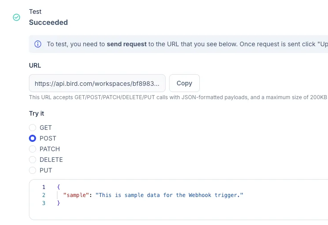Click empty area below JSON payload
Screen dimensions: 328x225
178,213
